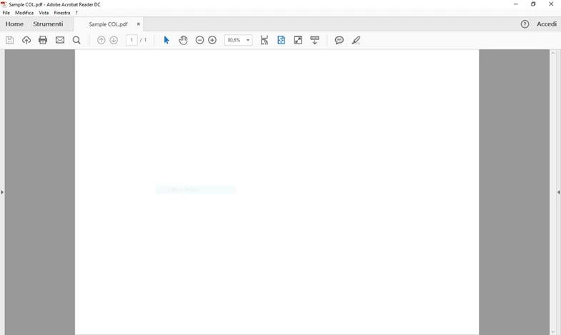Click the Save file icon
Image resolution: width=561 pixels, height=335 pixels.
(x=10, y=40)
